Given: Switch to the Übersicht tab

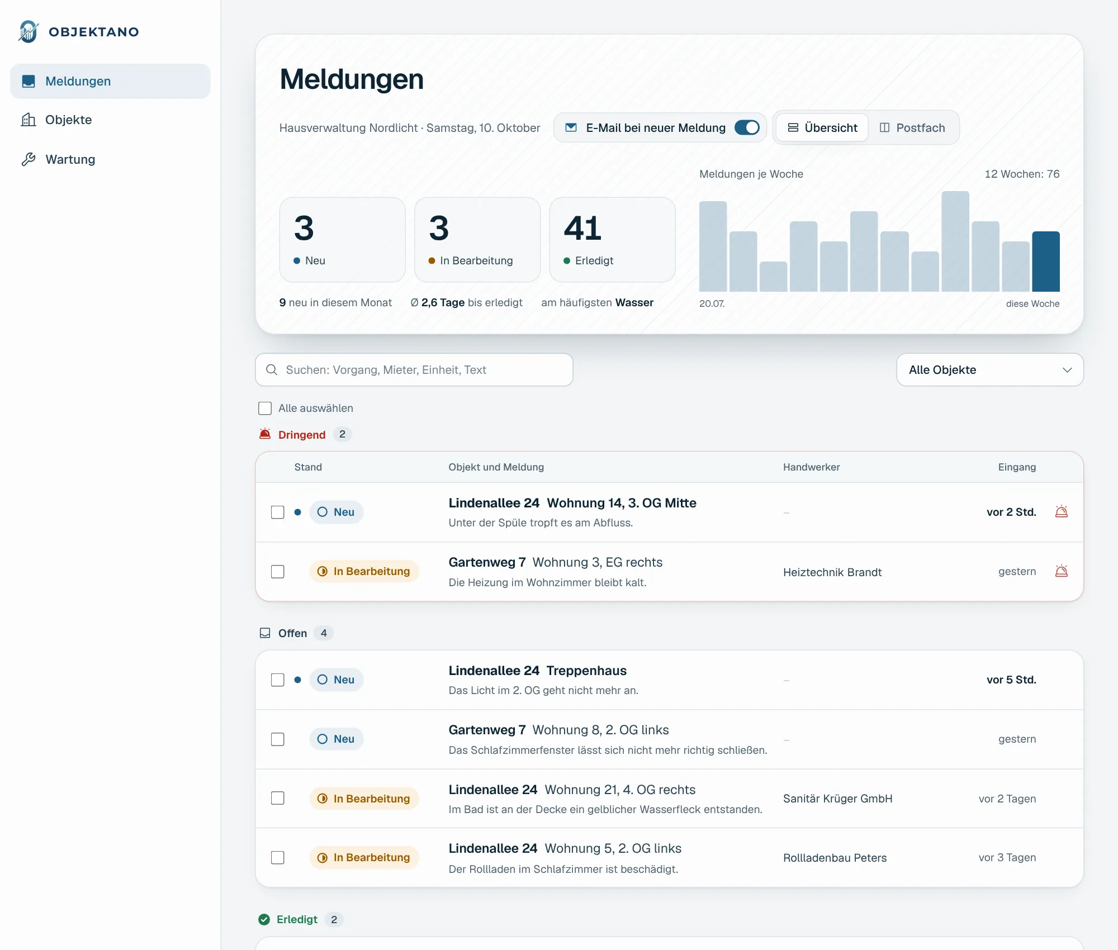Looking at the screenshot, I should pos(822,127).
